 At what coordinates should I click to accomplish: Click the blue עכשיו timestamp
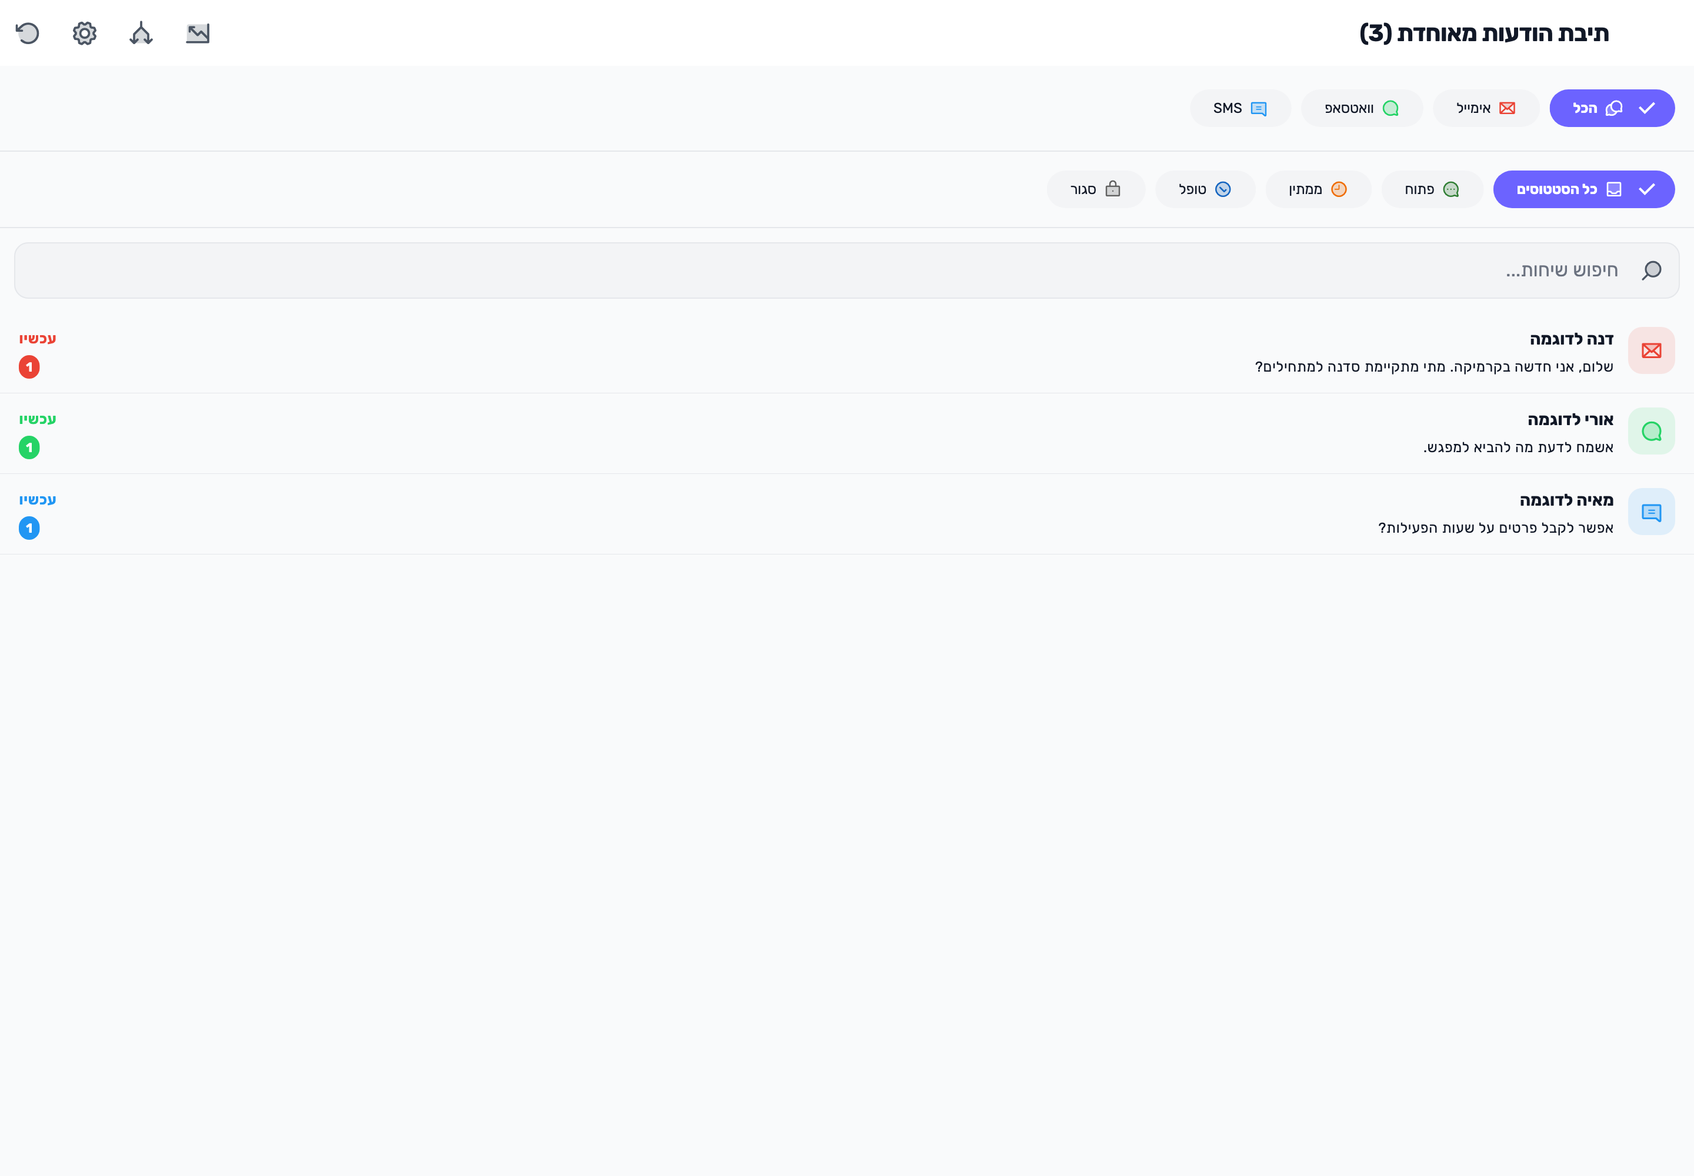pos(38,499)
